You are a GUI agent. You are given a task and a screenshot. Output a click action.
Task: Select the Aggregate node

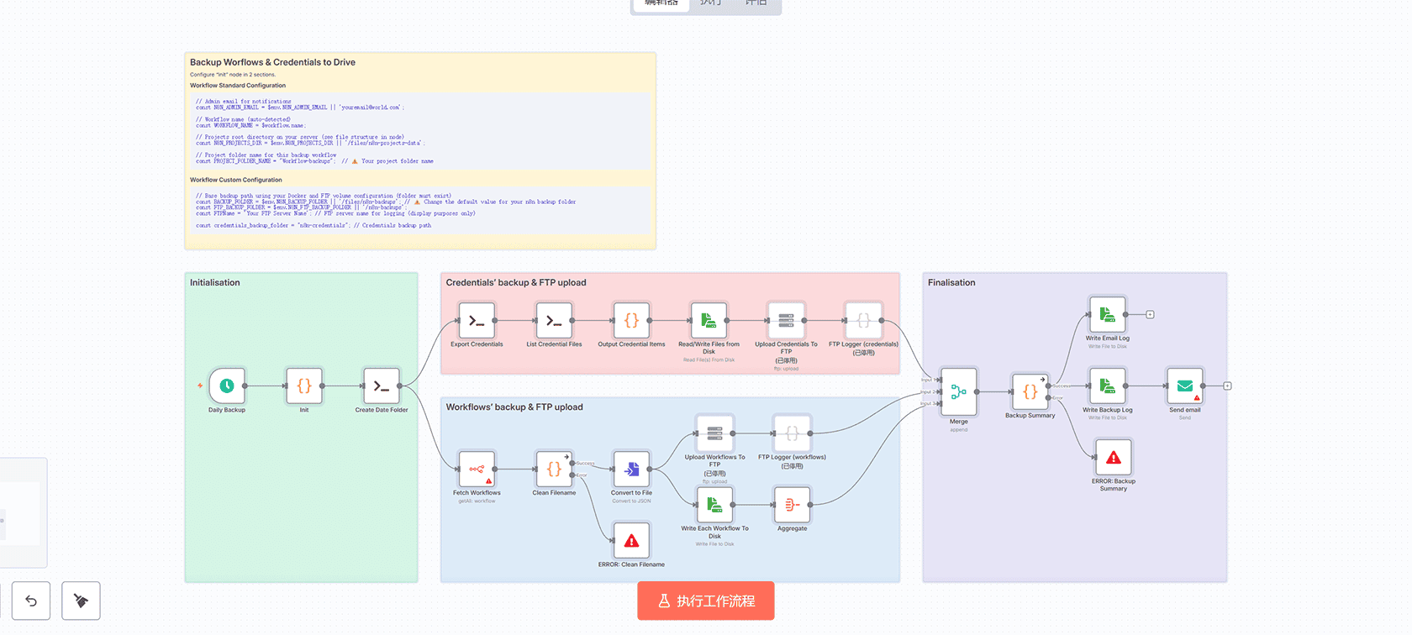coord(792,505)
